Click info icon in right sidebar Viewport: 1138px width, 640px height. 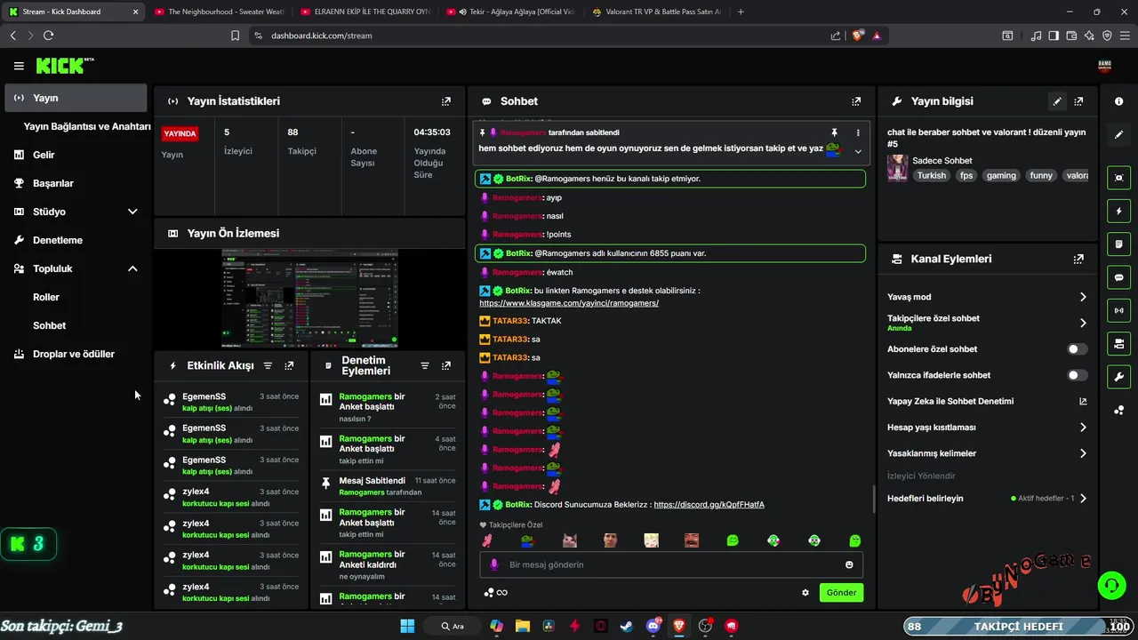pyautogui.click(x=1118, y=101)
